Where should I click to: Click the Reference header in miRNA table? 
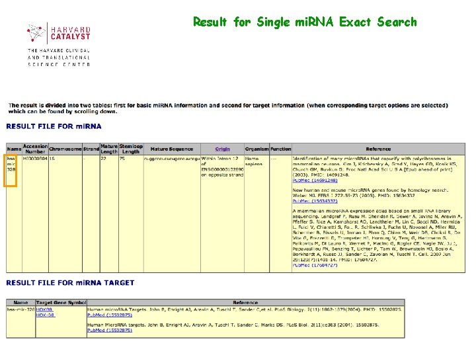(378, 149)
